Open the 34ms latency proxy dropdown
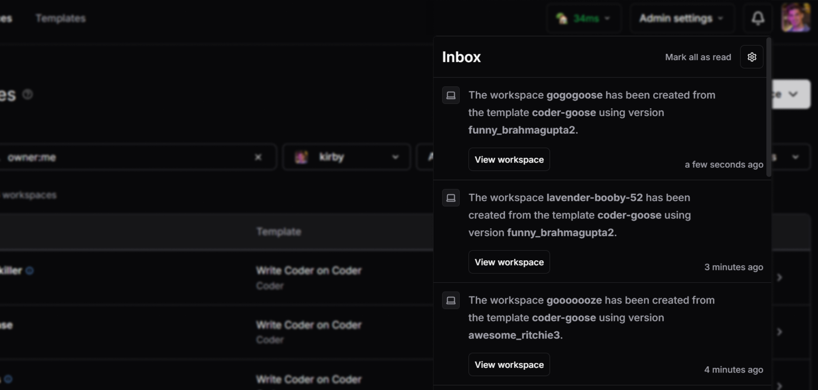818x390 pixels. (583, 18)
